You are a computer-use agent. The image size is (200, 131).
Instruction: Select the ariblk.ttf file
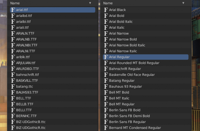pyautogui.click(x=53, y=57)
